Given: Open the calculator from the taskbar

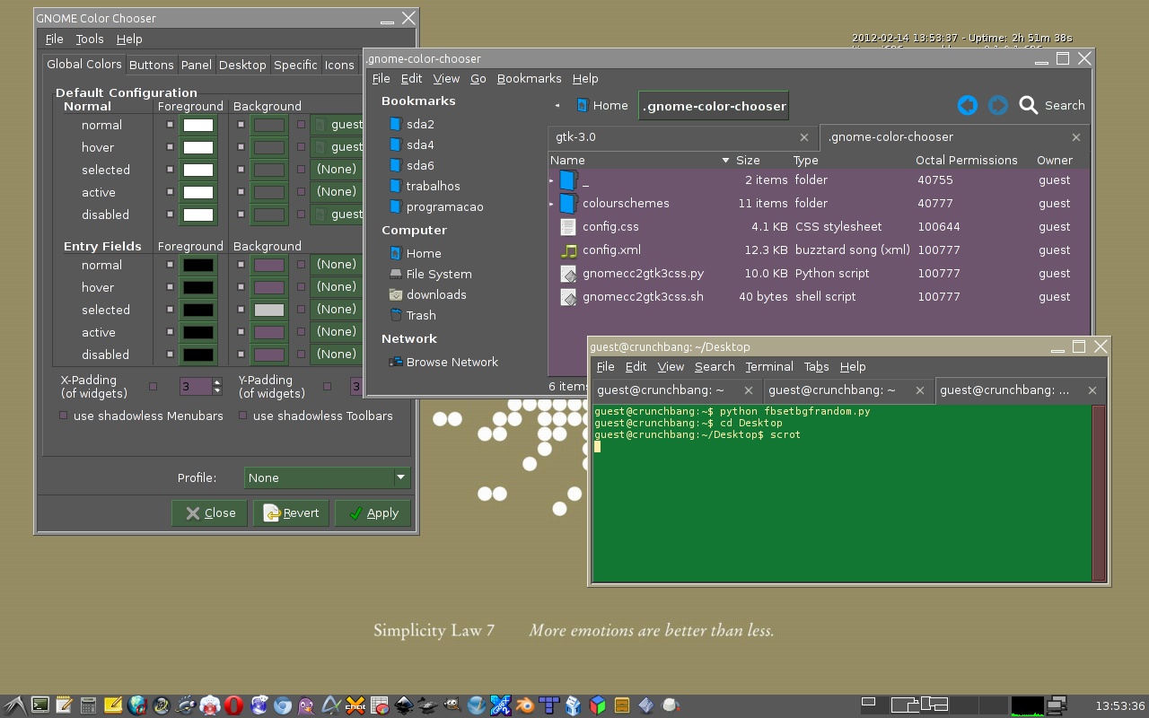Looking at the screenshot, I should click(x=88, y=705).
